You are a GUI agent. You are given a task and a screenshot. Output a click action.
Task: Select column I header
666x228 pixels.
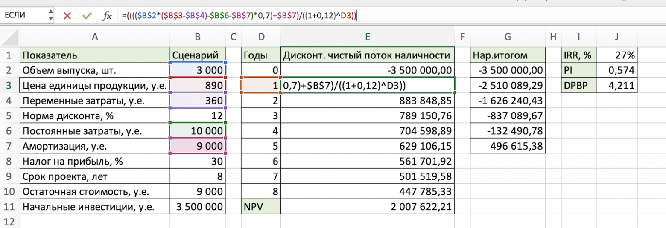click(x=579, y=38)
